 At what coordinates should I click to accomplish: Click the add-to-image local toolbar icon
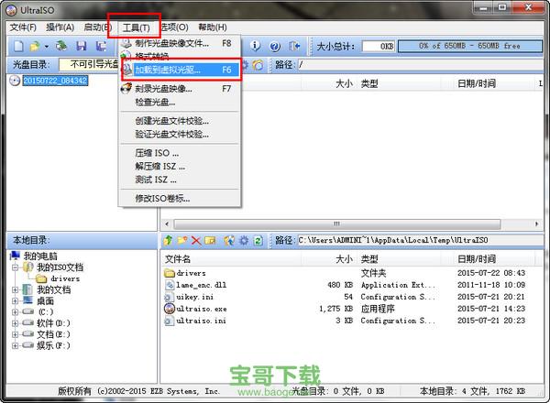point(229,240)
